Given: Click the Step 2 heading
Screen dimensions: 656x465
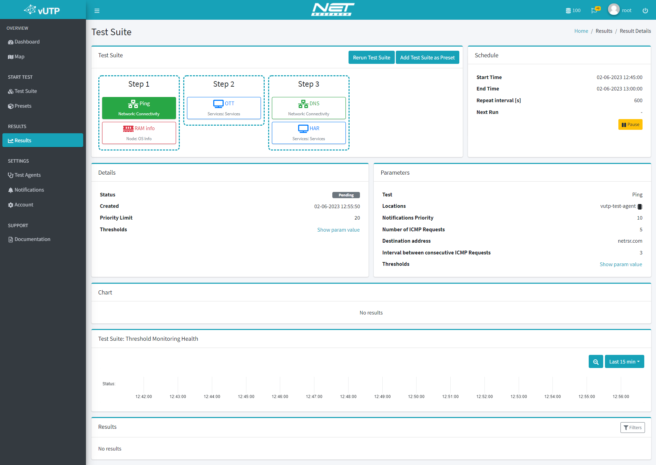Looking at the screenshot, I should pos(224,84).
